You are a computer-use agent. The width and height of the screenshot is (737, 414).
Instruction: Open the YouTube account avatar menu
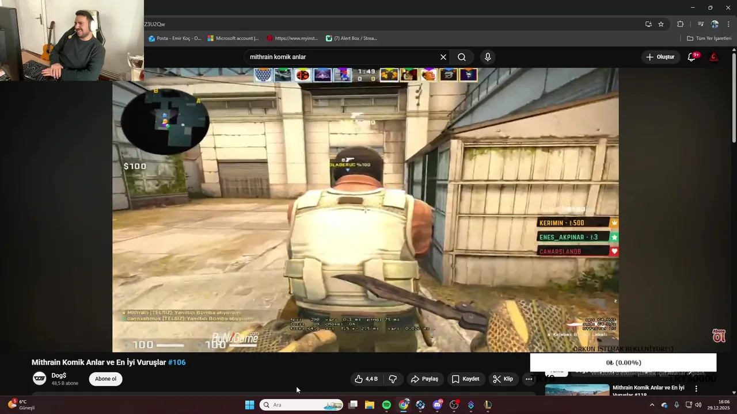coord(713,57)
